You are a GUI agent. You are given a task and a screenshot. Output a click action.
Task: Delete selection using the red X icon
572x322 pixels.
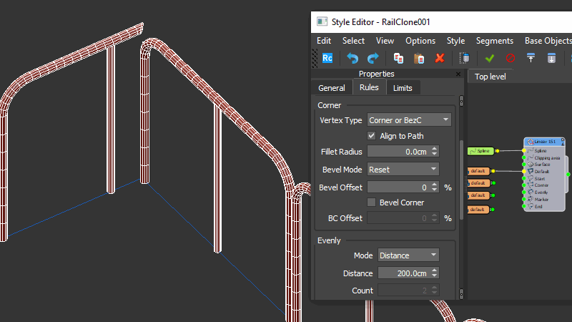click(440, 58)
